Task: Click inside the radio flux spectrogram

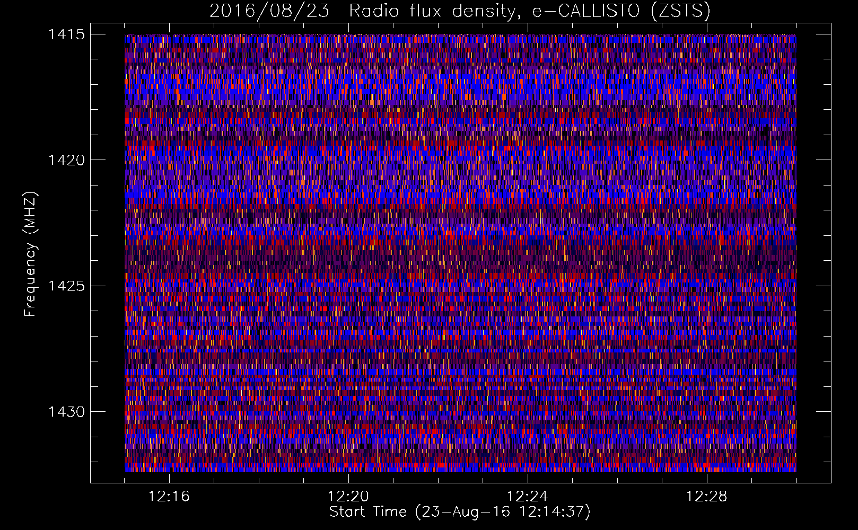Action: 460,253
